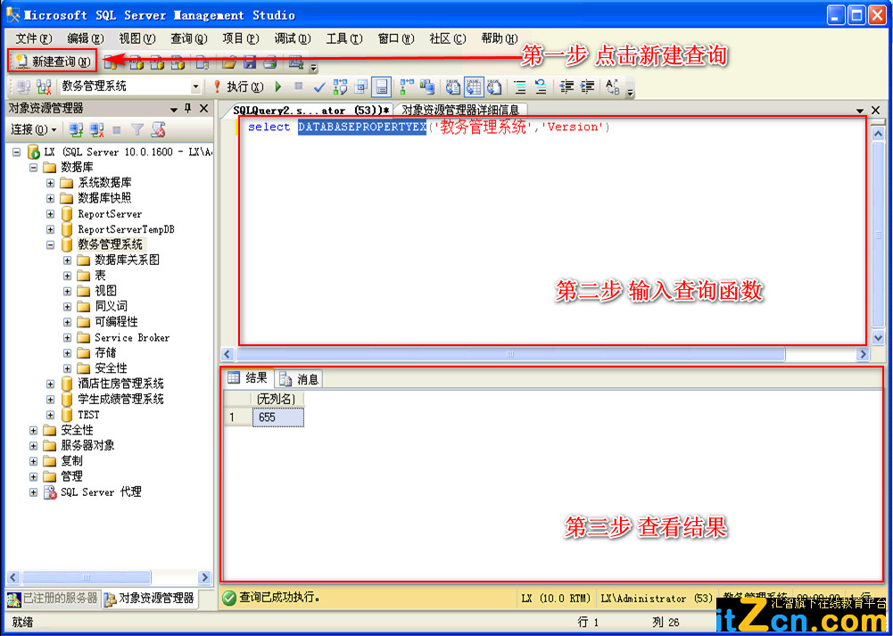Switch to the 消息 messages tab
The width and height of the screenshot is (893, 636).
[x=300, y=378]
